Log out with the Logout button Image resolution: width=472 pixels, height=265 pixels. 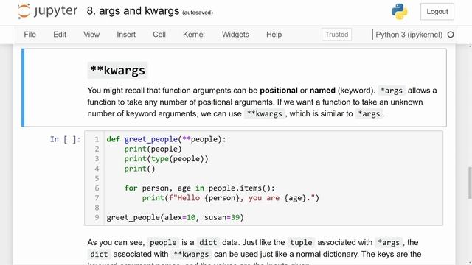(437, 12)
